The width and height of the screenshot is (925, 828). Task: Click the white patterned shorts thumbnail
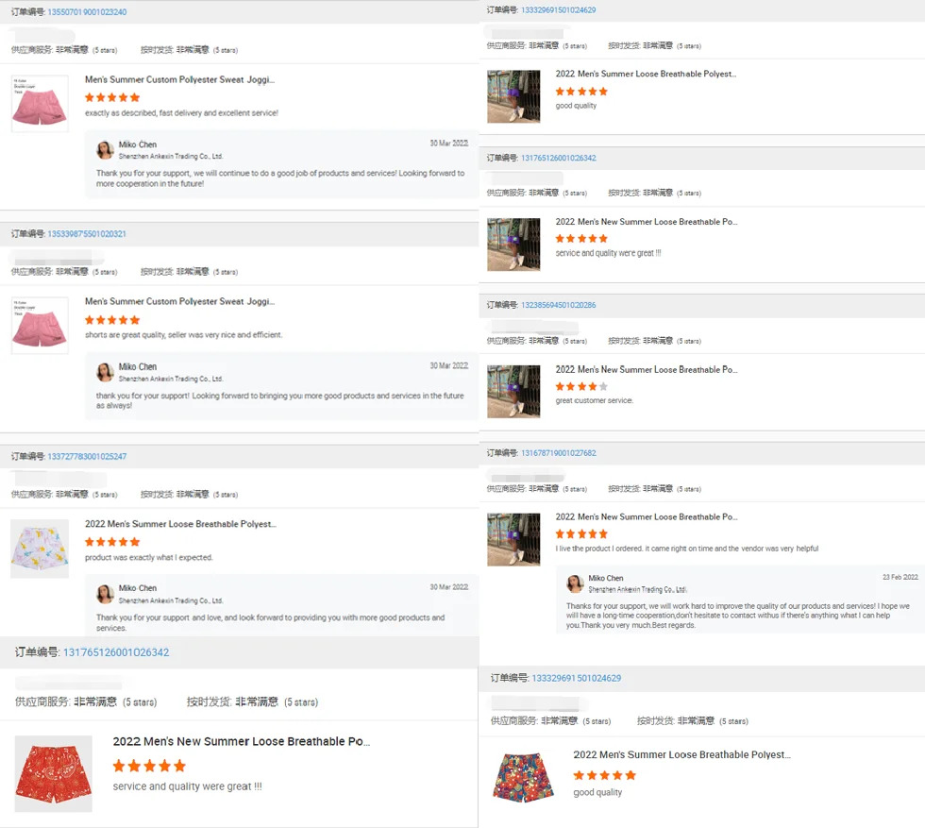click(x=40, y=549)
